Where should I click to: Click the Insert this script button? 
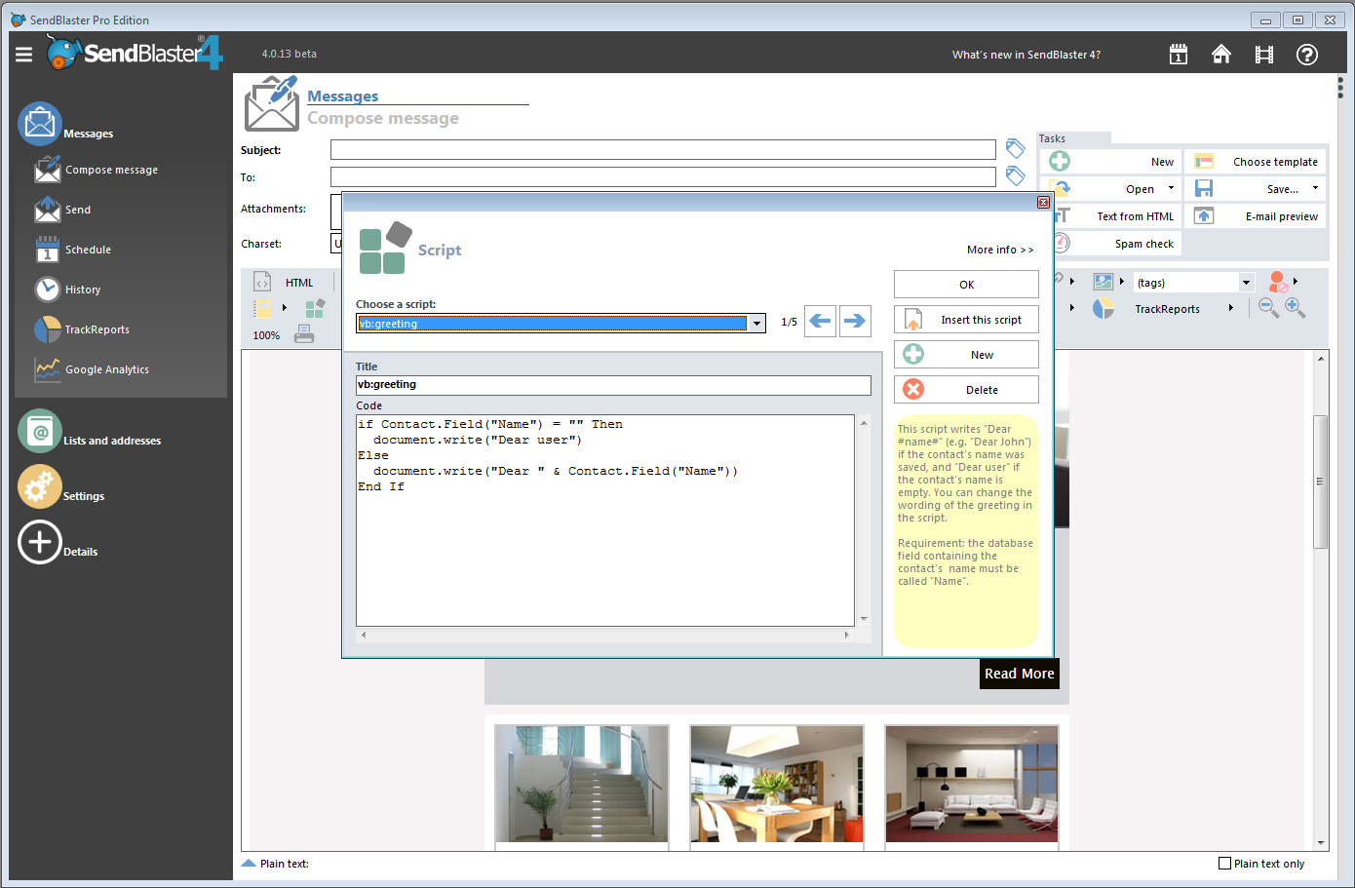(965, 320)
